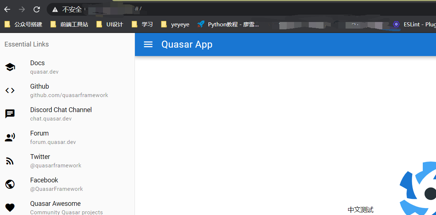Open the 前端工具站 bookmark folder
436x215 pixels.
69,25
